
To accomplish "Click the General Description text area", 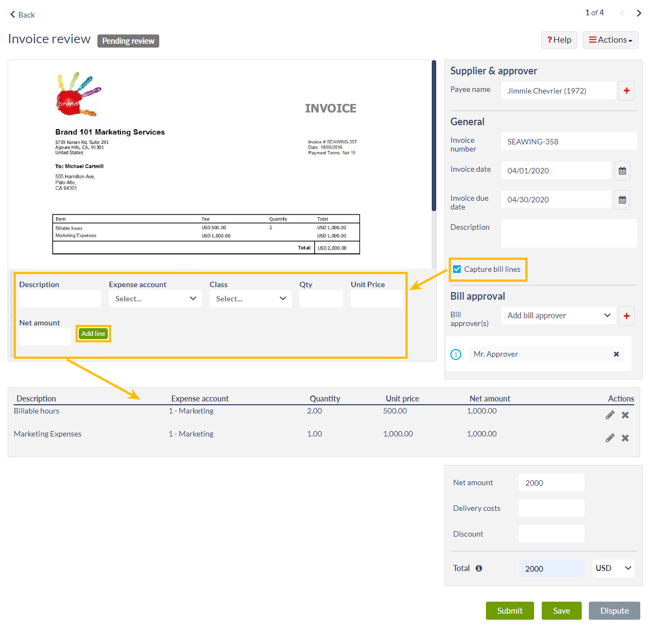I will pos(569,234).
